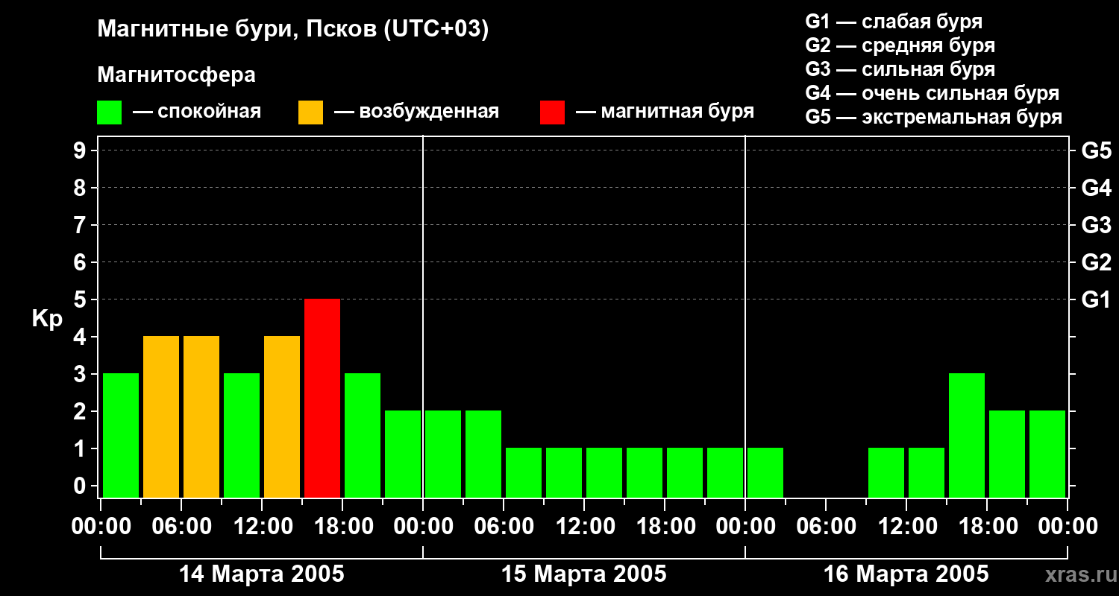1119x596 pixels.
Task: Select the first green bar at 00:00 on 14 March
Action: 121,435
